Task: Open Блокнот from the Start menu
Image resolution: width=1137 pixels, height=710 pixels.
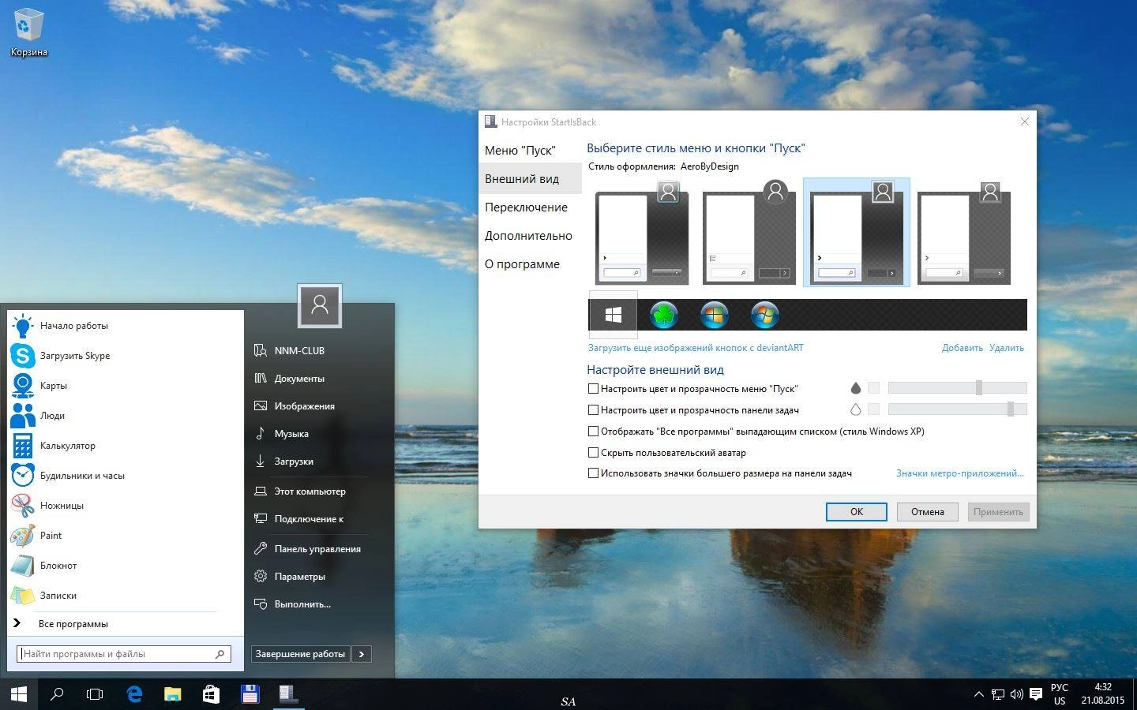Action: pyautogui.click(x=126, y=566)
